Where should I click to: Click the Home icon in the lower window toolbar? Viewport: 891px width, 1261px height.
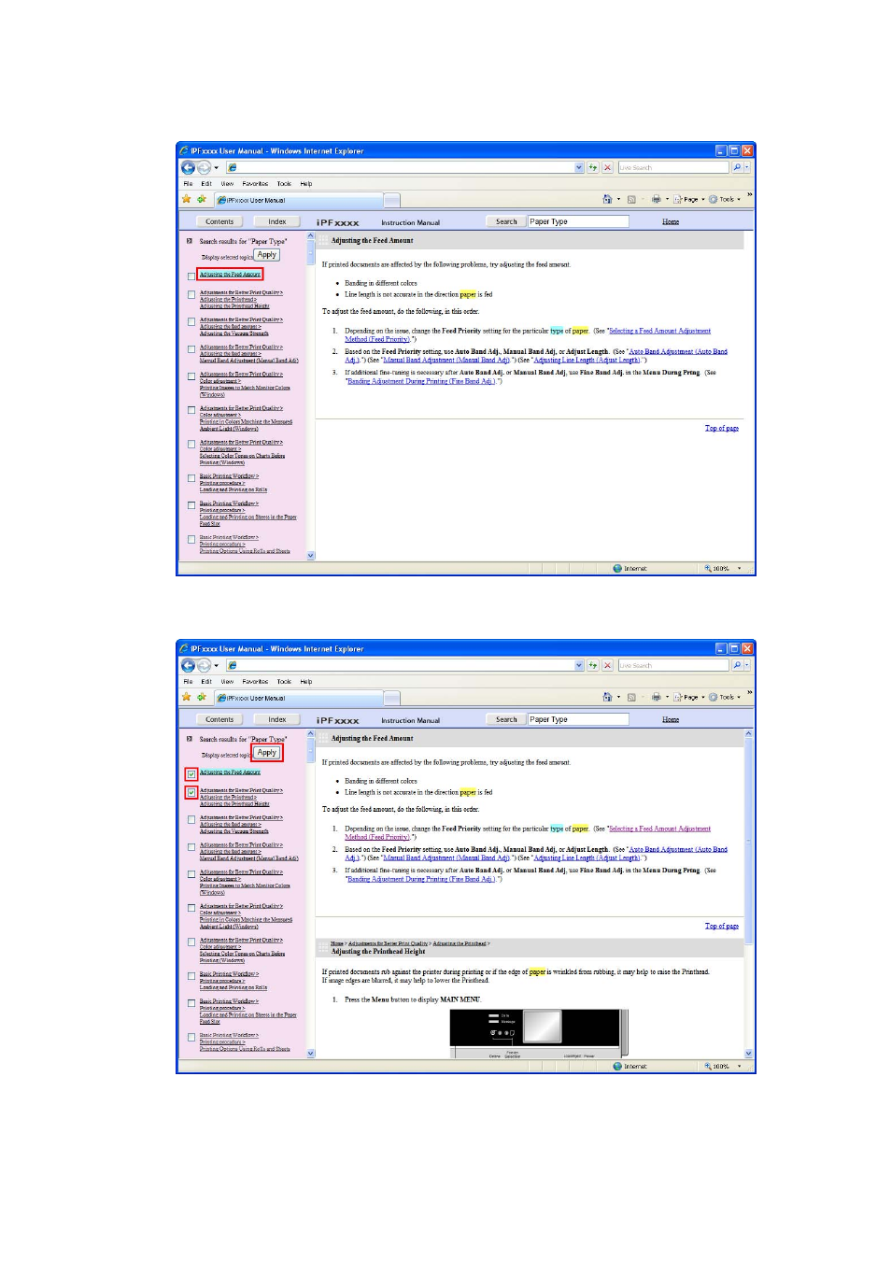point(607,697)
